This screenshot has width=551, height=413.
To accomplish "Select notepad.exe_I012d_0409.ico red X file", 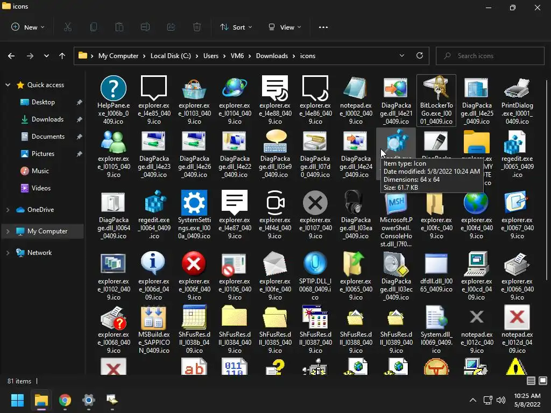I will pyautogui.click(x=517, y=330).
